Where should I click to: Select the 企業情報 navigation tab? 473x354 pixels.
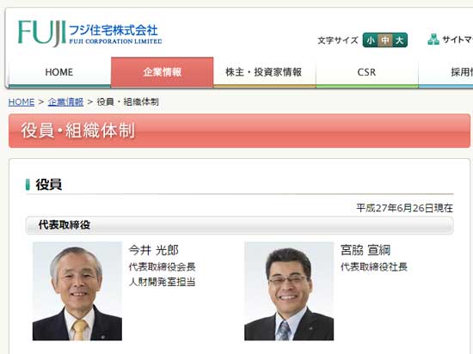163,72
